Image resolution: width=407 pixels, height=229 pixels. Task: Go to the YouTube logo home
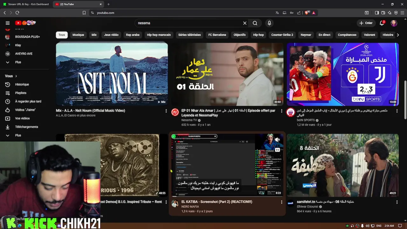click(25, 23)
